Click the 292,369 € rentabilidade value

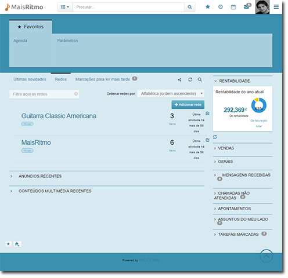tap(236, 110)
